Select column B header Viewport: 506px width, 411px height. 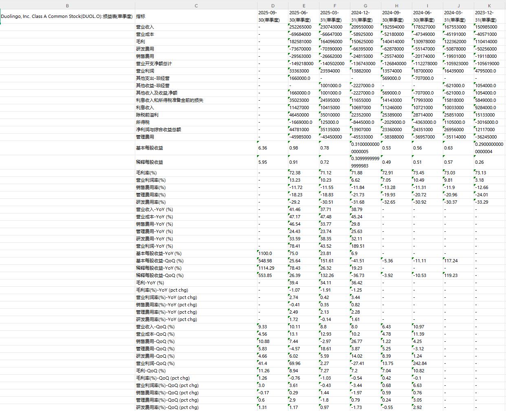67,6
